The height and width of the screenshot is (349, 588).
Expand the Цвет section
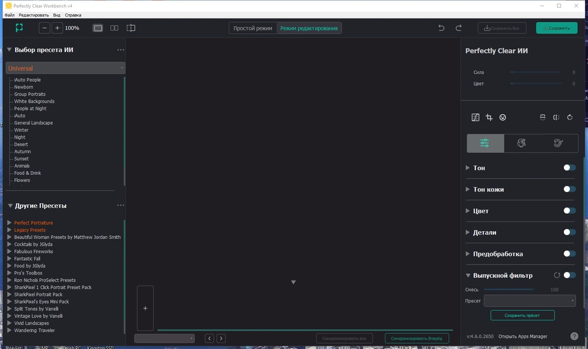point(468,211)
